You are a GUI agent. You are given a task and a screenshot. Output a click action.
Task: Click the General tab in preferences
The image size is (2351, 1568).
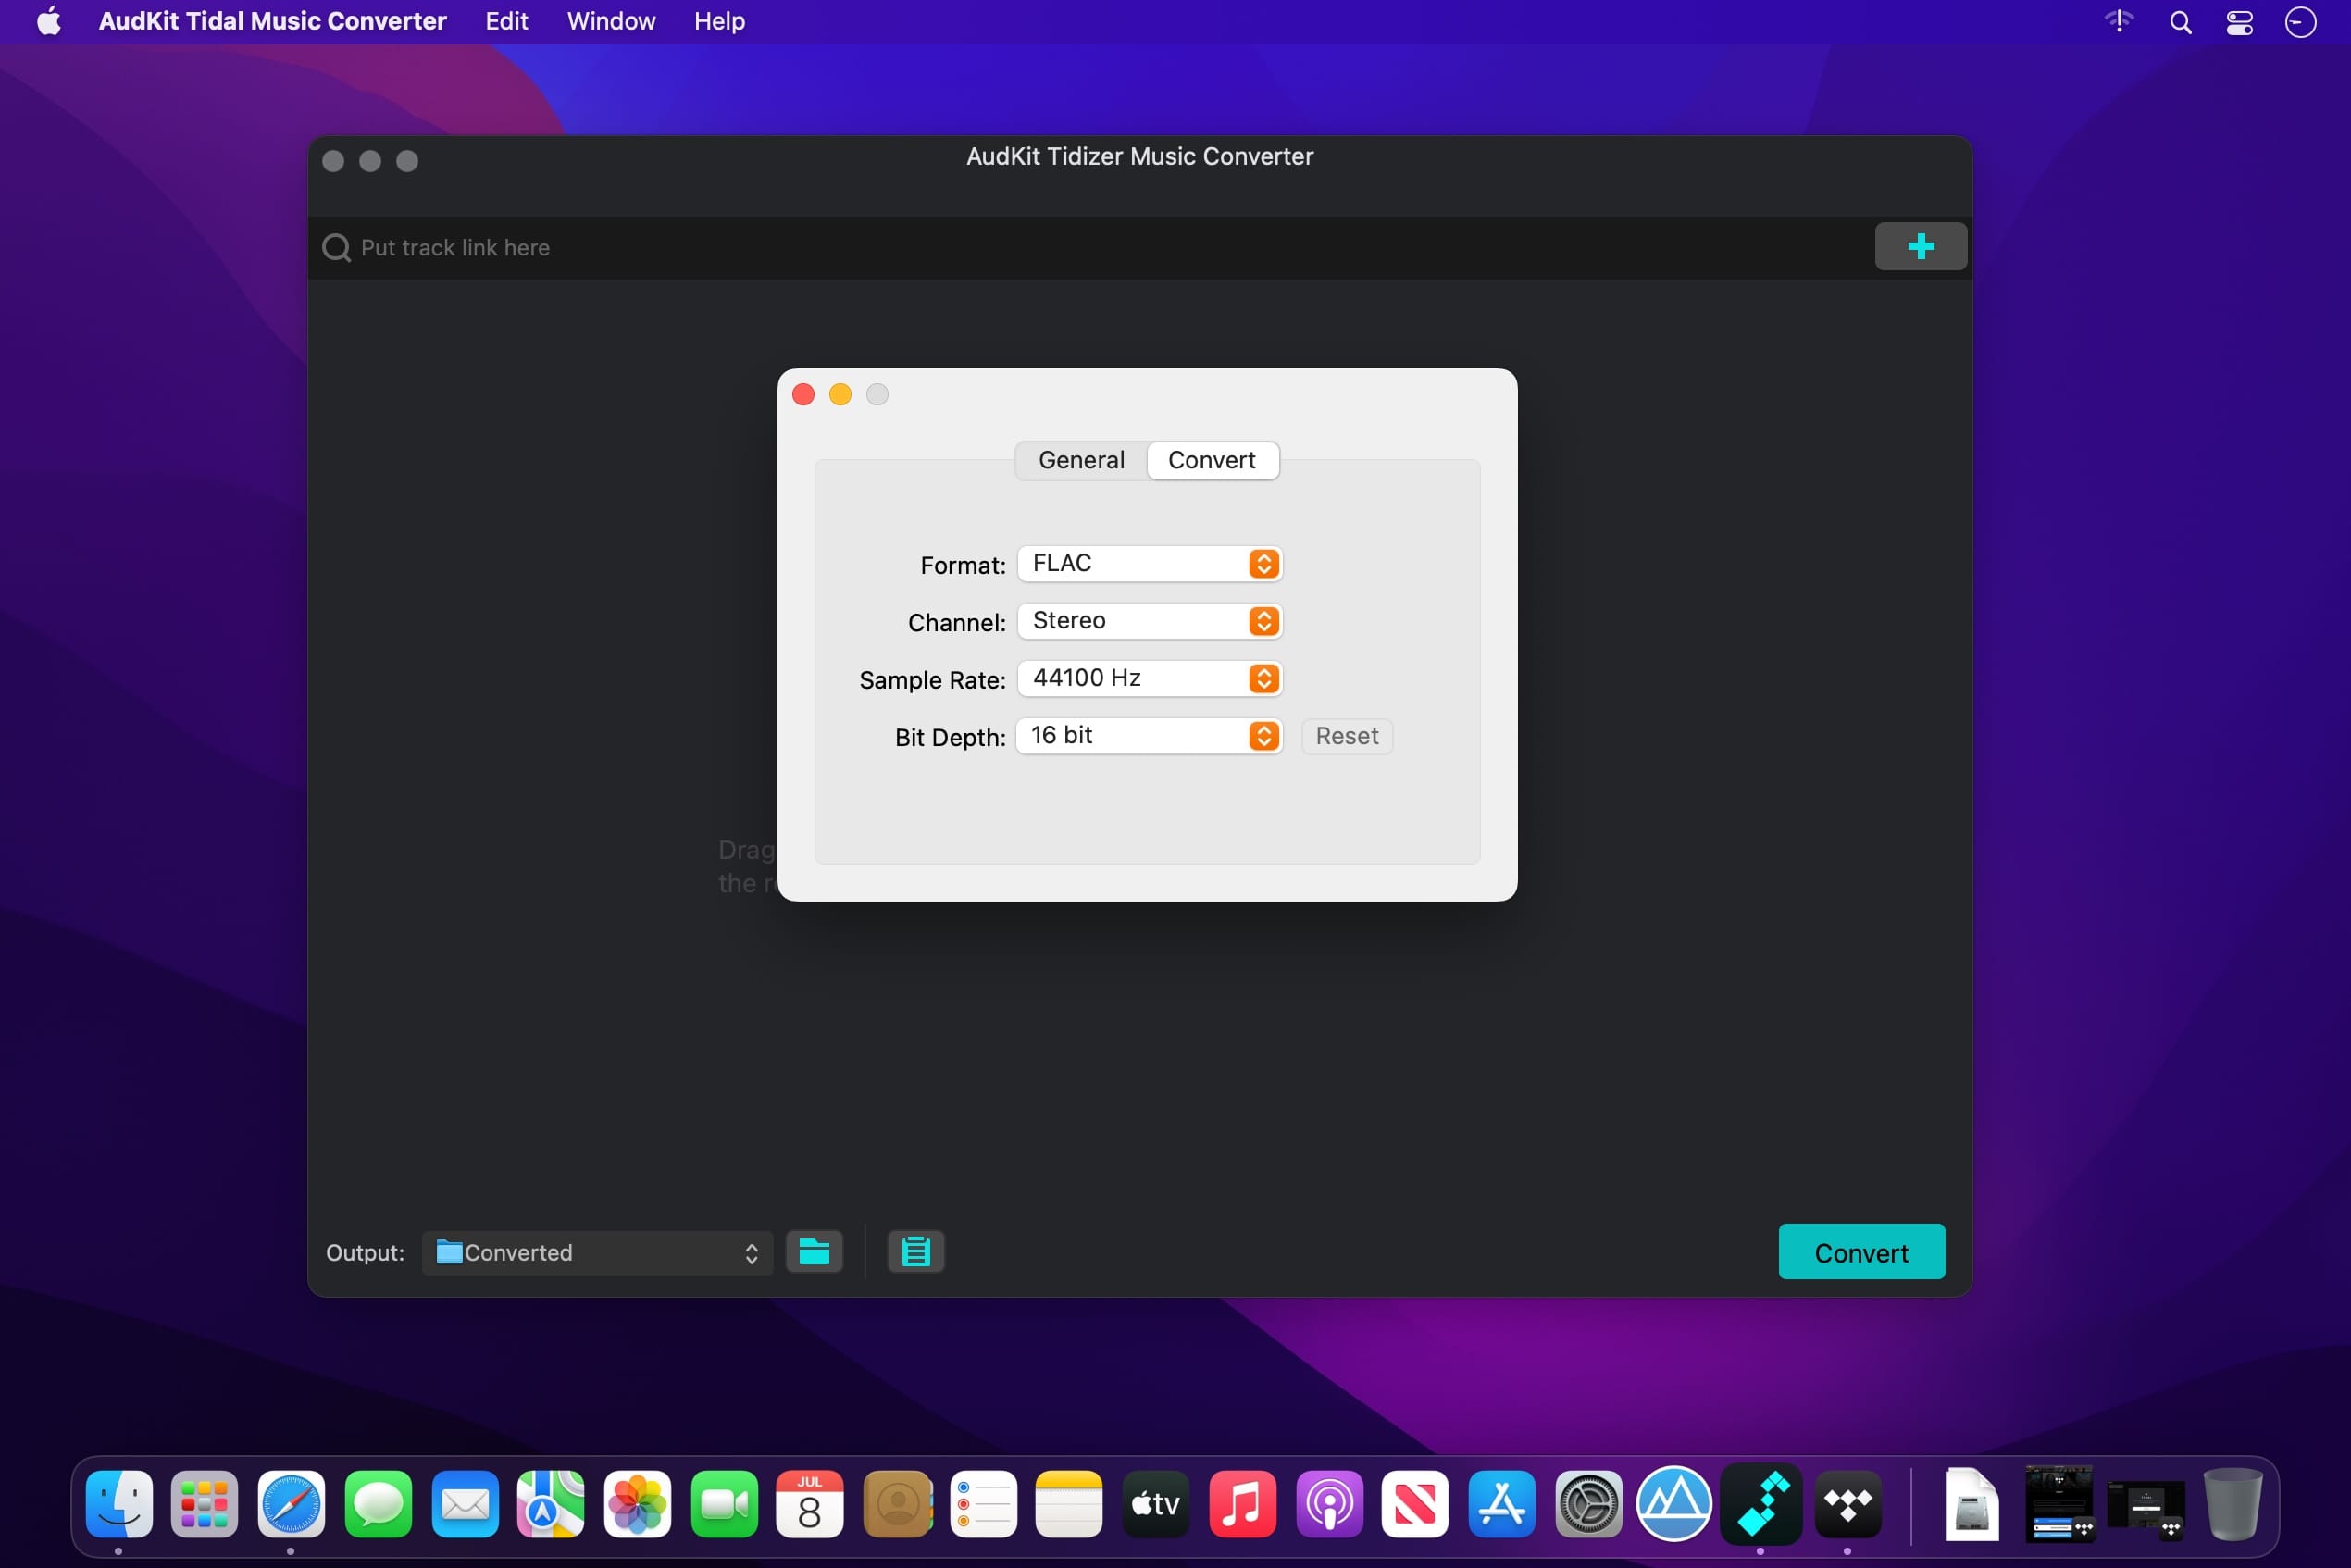click(x=1081, y=458)
